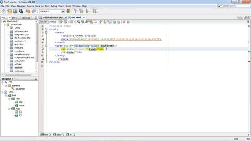Click the red Start Macro Recording icon

(x=124, y=22)
